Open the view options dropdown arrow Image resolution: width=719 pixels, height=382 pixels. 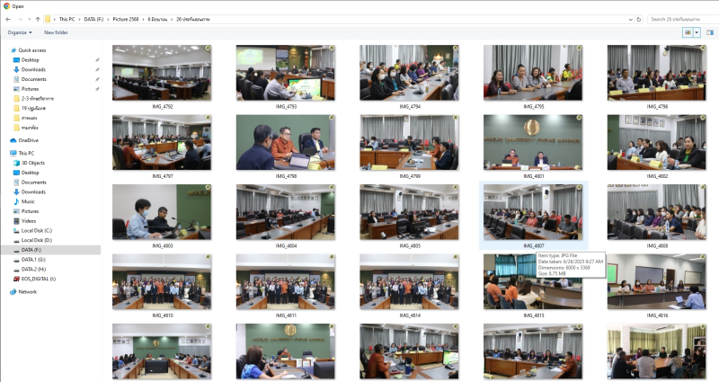(698, 32)
